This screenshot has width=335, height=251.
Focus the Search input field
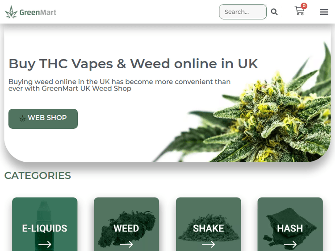point(243,12)
